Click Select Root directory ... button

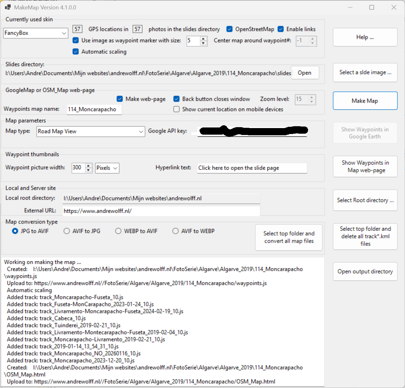coord(365,200)
